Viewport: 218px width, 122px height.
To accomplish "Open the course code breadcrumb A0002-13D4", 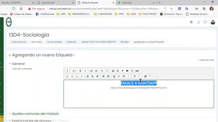I will point(98,42).
